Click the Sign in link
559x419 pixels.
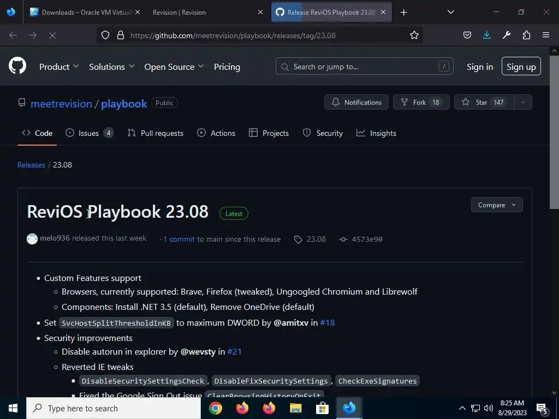pyautogui.click(x=480, y=67)
